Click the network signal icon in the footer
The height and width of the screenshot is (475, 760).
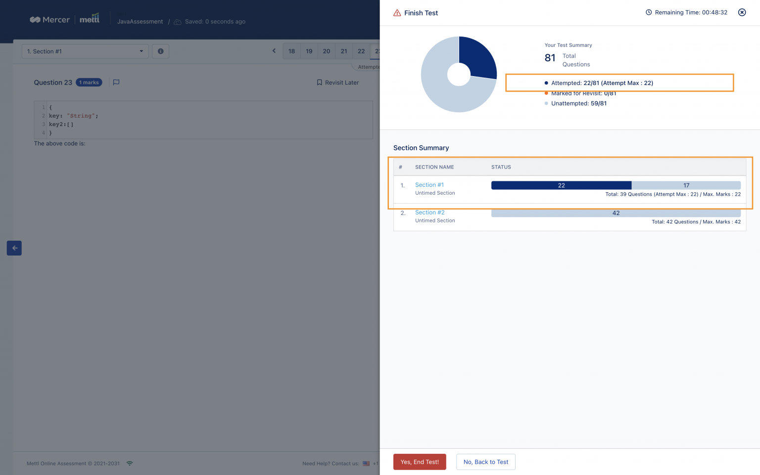click(x=130, y=463)
